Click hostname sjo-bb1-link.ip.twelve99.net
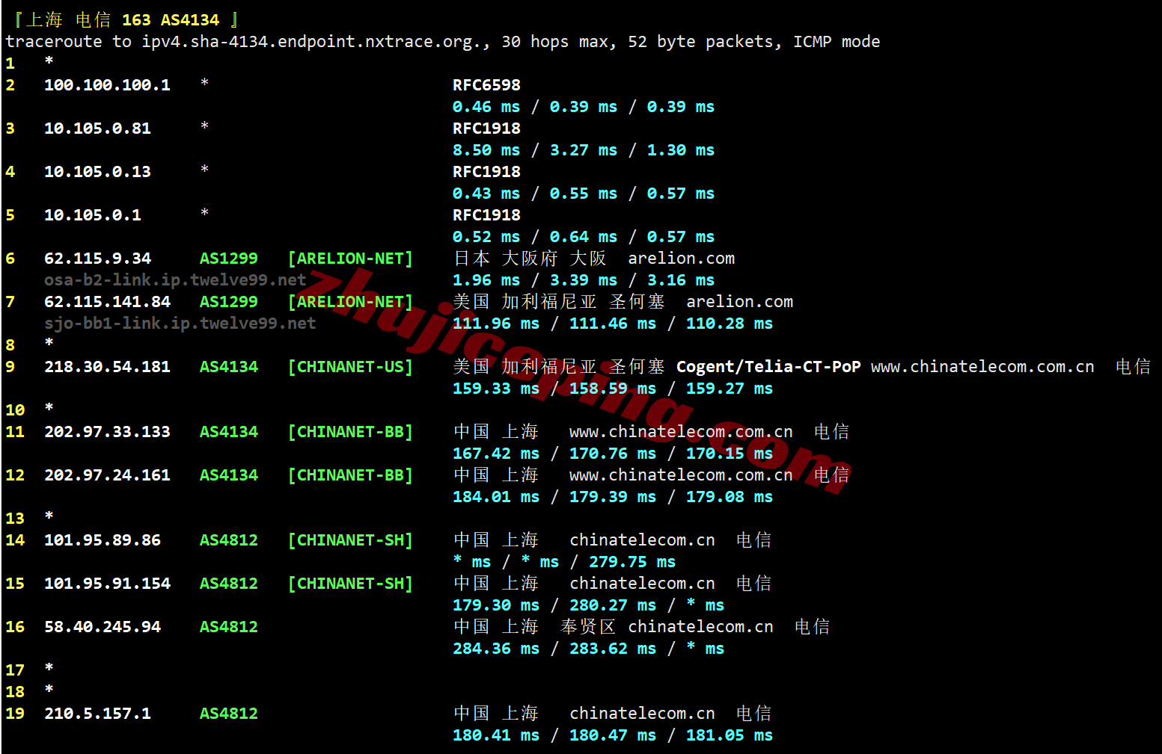The image size is (1162, 754). (x=180, y=324)
